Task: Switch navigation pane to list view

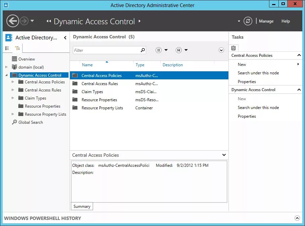Action: click(x=7, y=48)
